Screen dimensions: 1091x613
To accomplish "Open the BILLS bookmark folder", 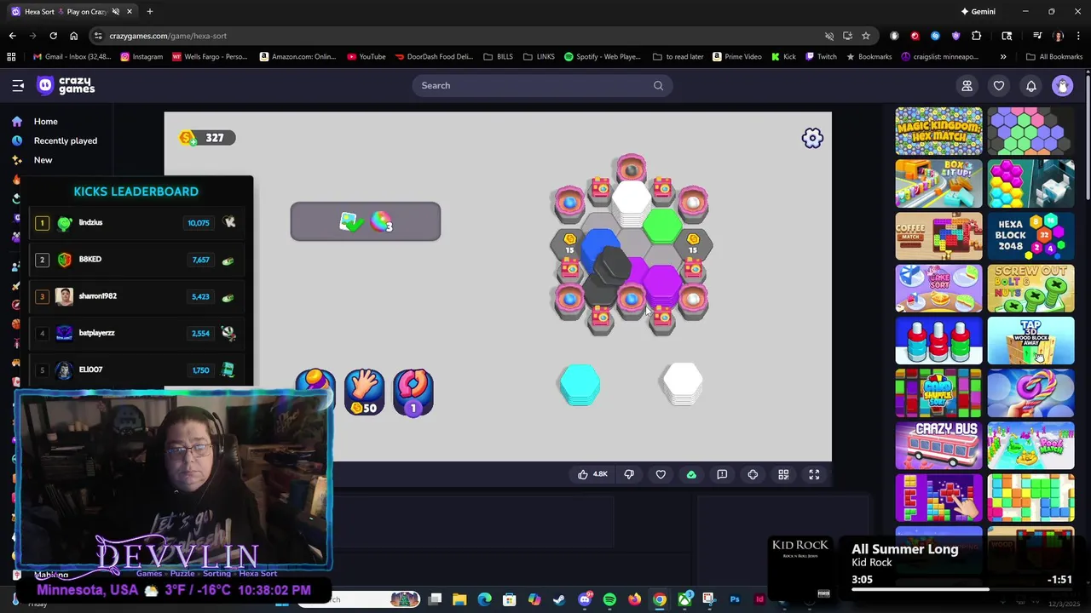I will (x=499, y=57).
